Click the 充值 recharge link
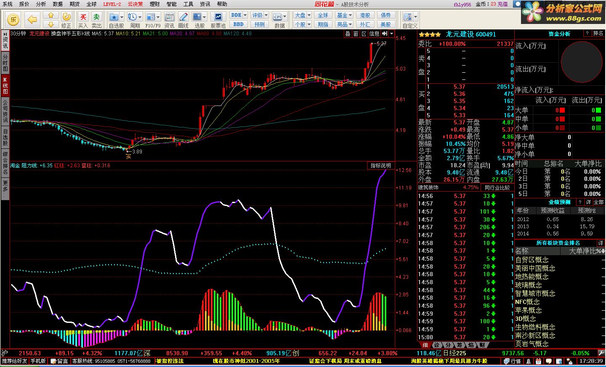606x367 pixels. (502, 4)
